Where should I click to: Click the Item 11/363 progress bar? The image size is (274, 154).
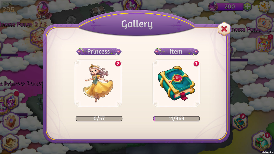(x=176, y=119)
